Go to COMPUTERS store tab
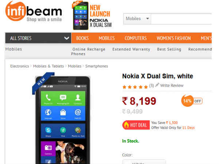 click(136, 38)
